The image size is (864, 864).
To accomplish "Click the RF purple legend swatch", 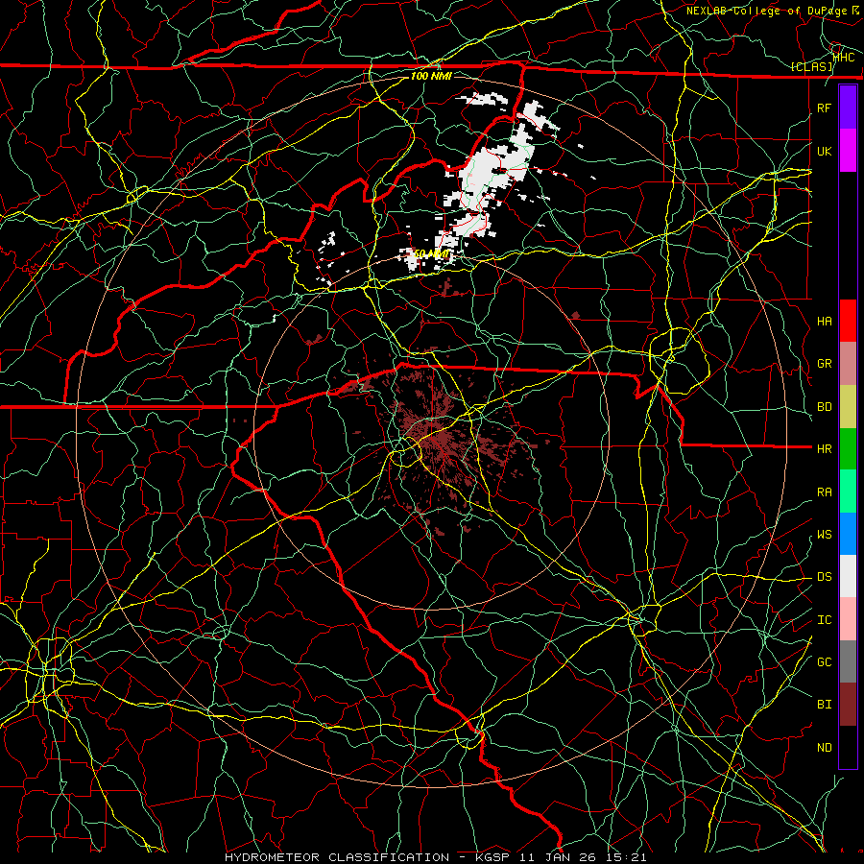I will 848,108.
